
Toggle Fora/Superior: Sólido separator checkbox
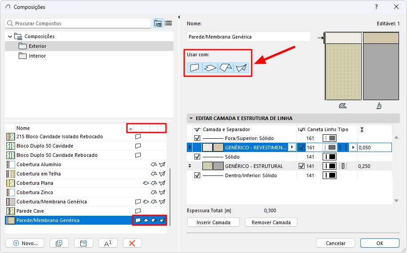point(197,138)
